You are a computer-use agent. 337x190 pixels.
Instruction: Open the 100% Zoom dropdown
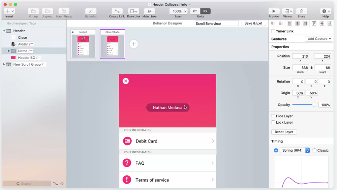pyautogui.click(x=178, y=11)
